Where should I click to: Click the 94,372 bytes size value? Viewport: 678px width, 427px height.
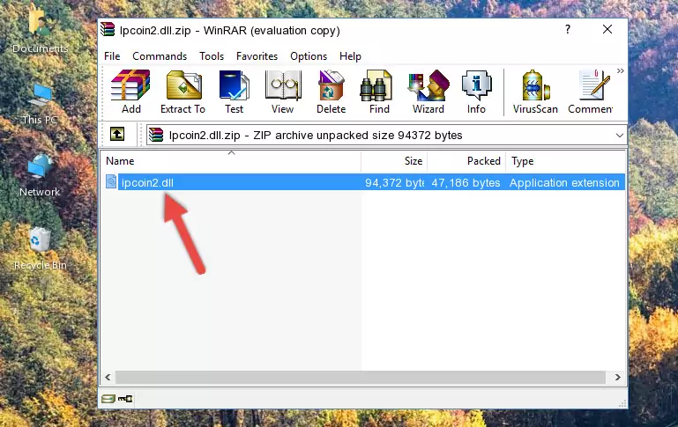click(394, 182)
